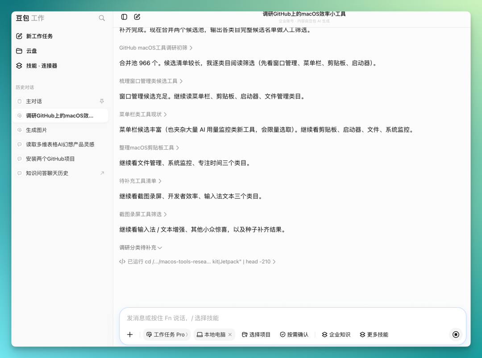
Task: Expand the 已运行 cd command entry
Action: (x=197, y=262)
